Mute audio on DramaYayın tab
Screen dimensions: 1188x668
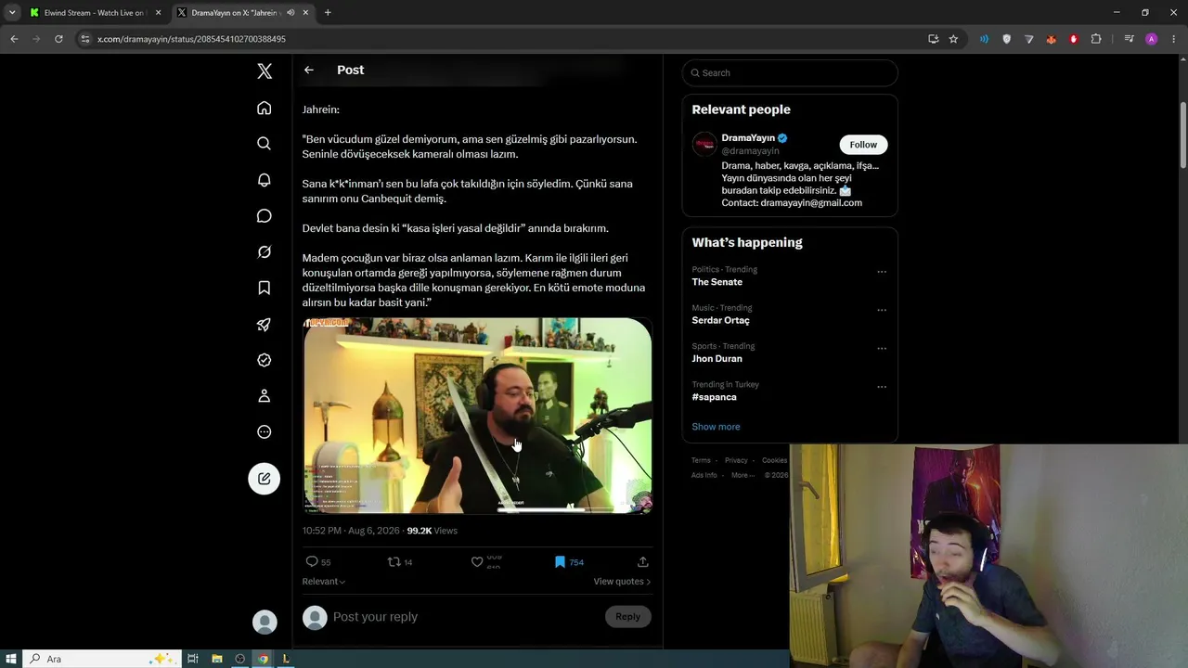(291, 13)
